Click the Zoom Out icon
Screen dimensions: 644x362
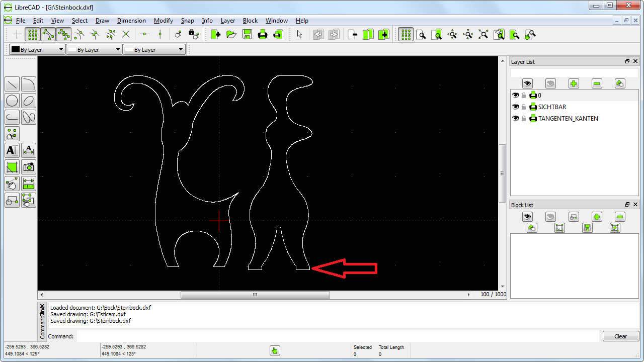tap(468, 34)
